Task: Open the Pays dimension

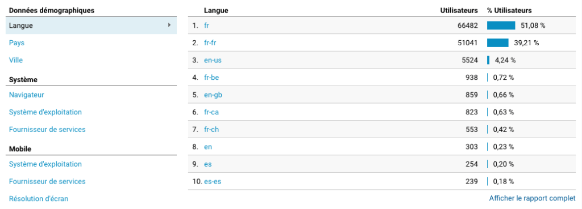Action: (x=16, y=43)
